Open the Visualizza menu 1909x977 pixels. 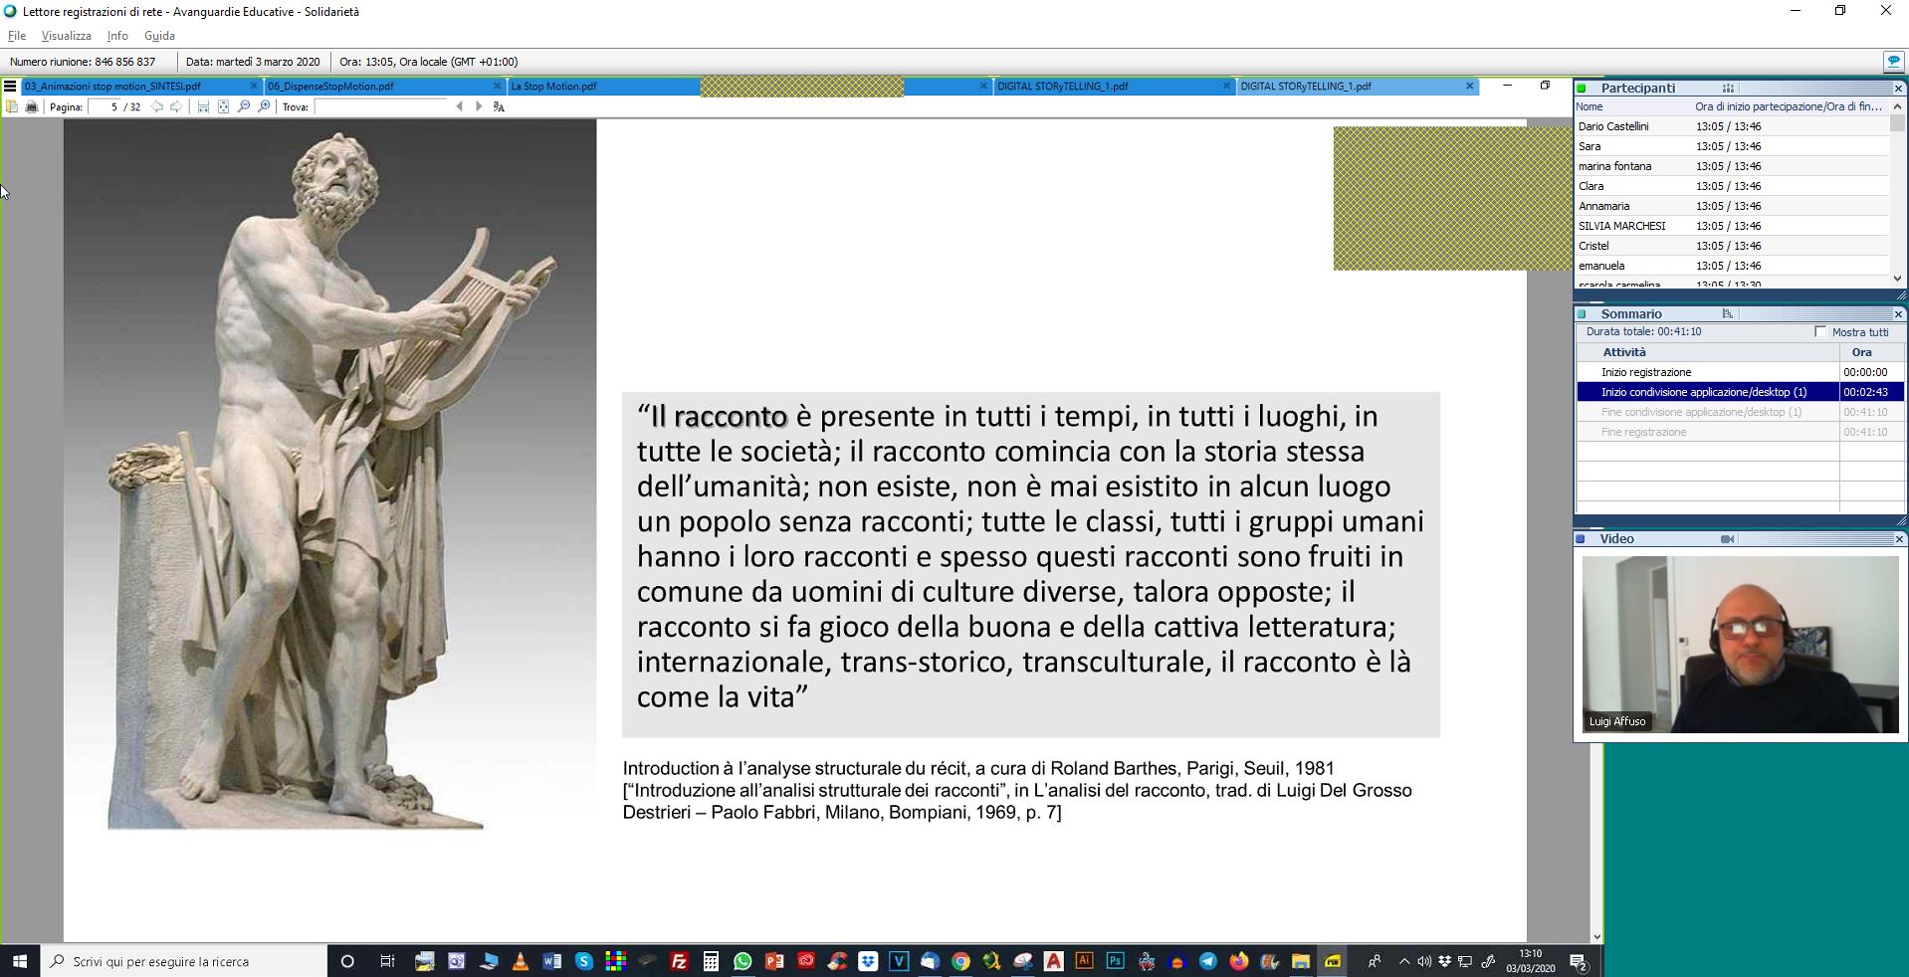point(67,36)
